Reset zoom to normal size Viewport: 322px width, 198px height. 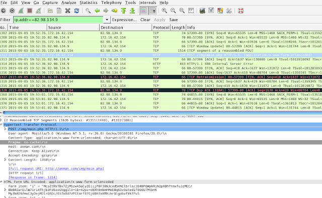point(182,11)
